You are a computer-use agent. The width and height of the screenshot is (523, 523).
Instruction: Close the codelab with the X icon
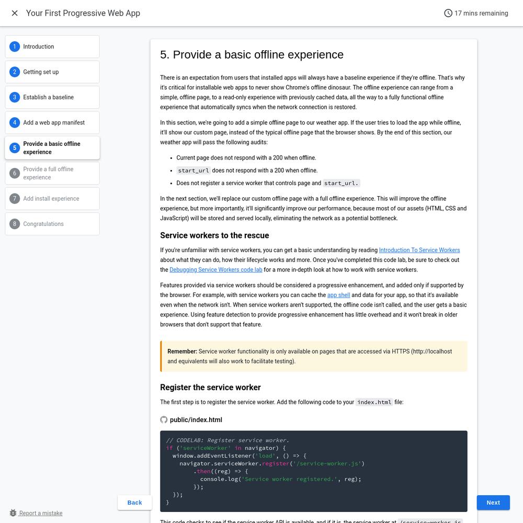(14, 13)
